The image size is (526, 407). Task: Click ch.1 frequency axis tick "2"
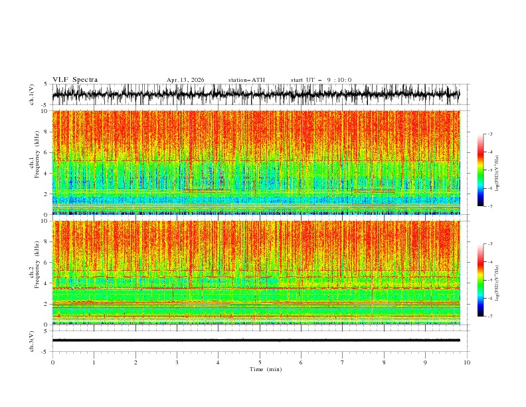[x=46, y=194]
